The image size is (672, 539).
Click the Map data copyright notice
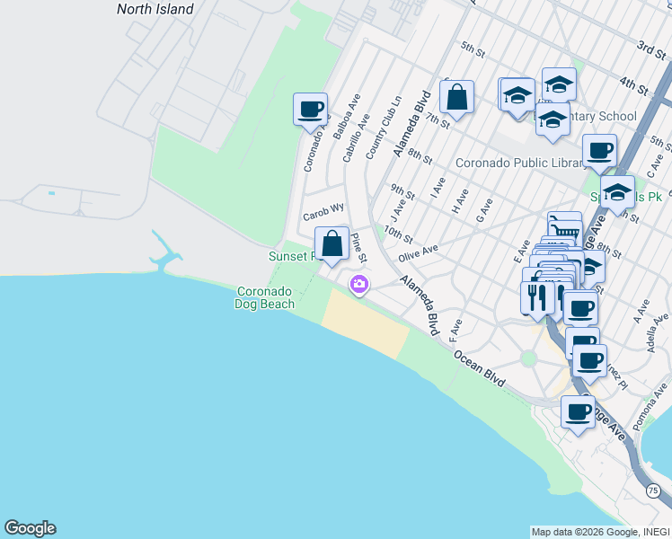tap(600, 533)
